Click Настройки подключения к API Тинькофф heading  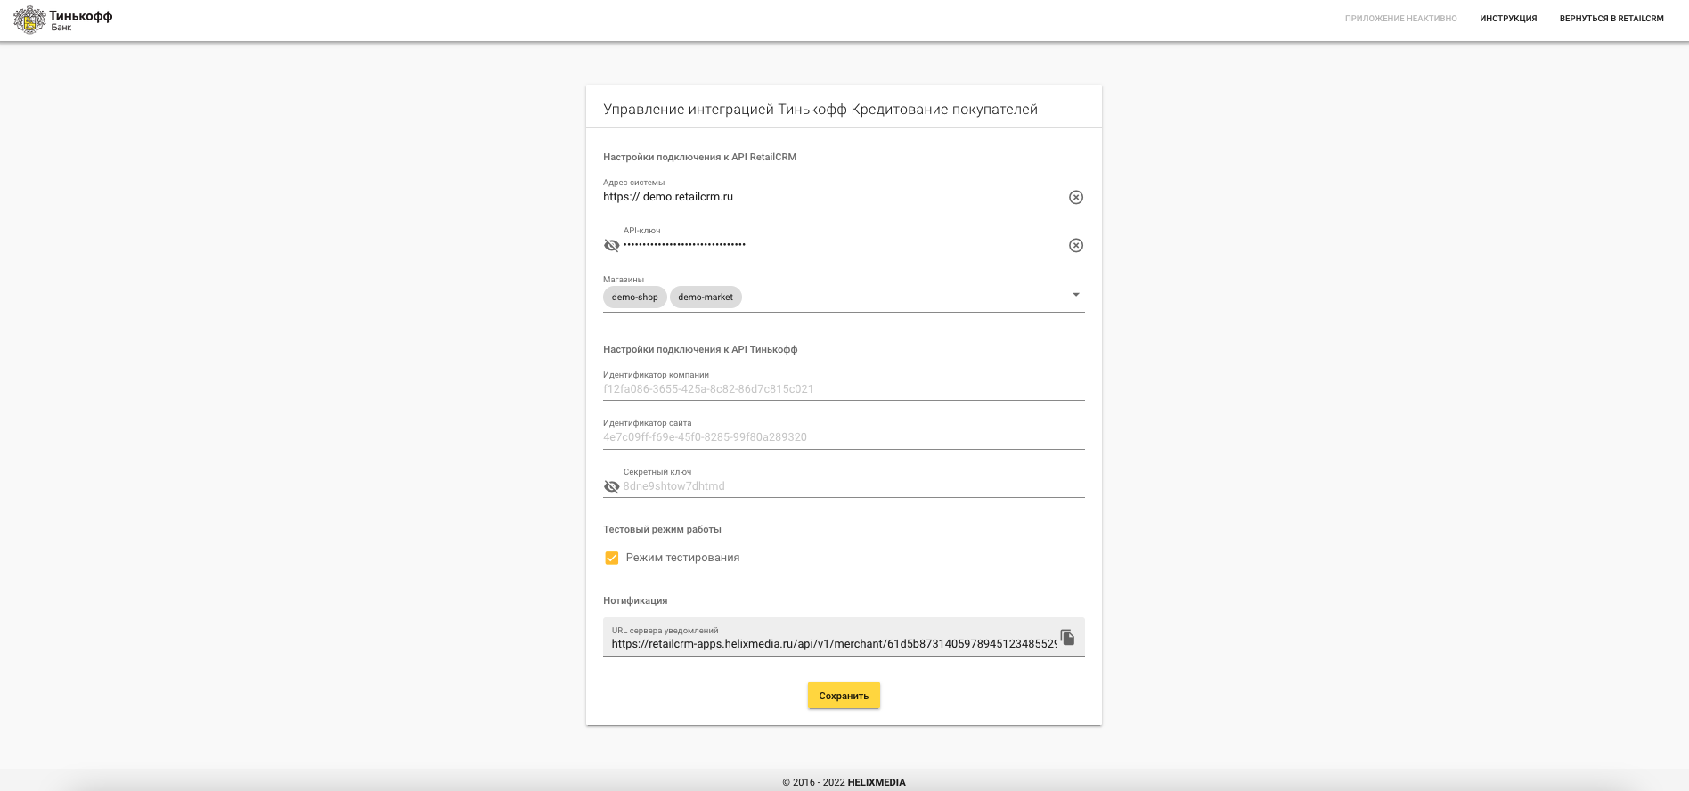pyautogui.click(x=700, y=349)
